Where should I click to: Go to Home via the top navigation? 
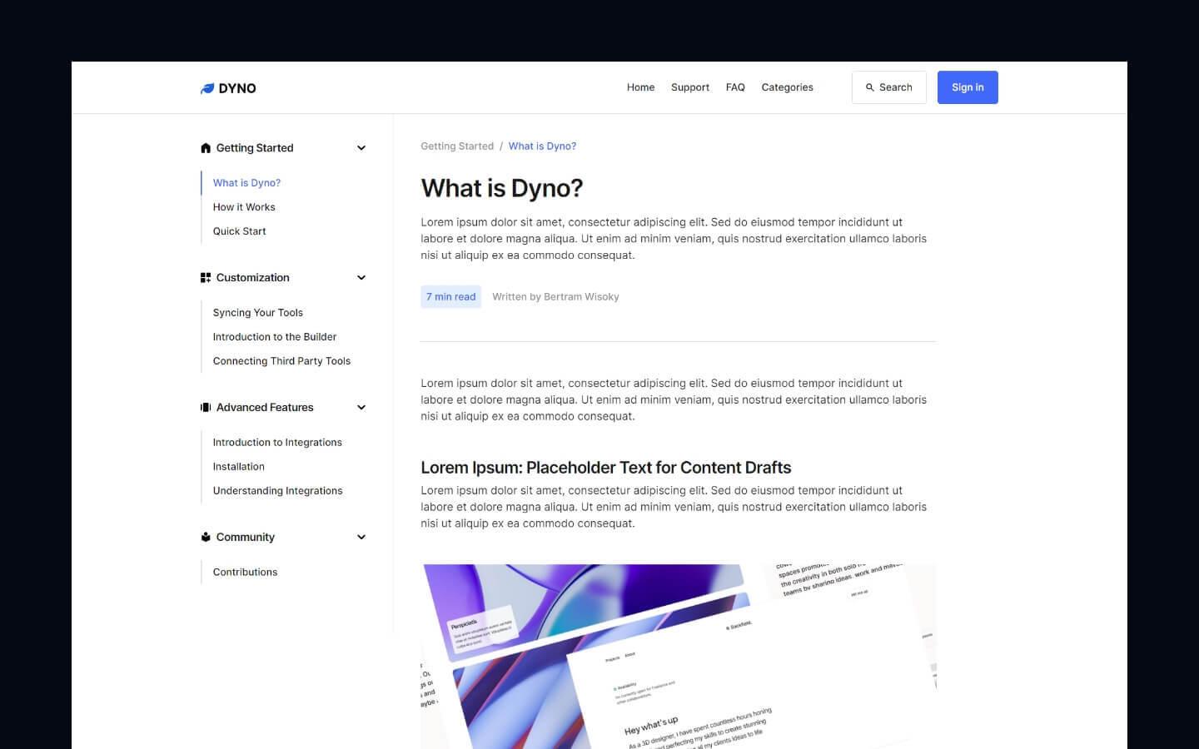640,87
